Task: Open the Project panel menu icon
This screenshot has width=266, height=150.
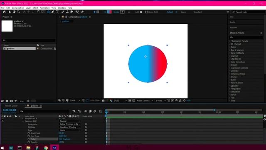Action: pos(11,17)
